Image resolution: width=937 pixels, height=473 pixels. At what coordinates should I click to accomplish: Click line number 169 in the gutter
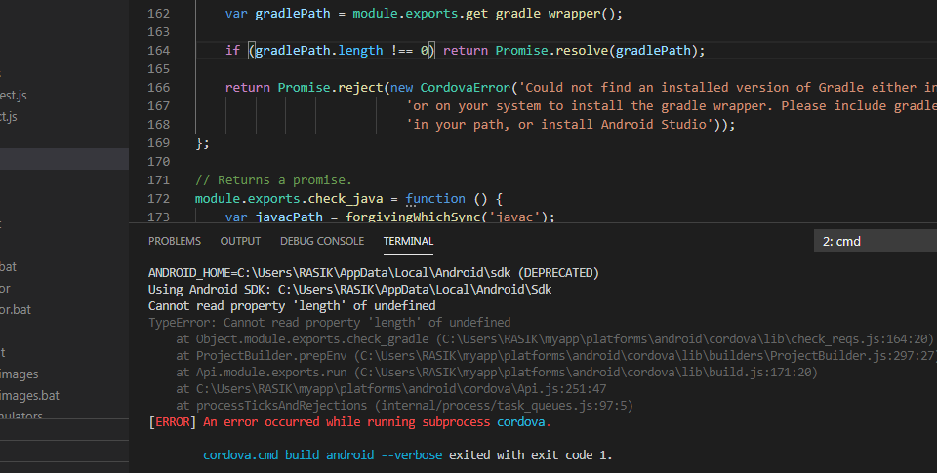159,142
